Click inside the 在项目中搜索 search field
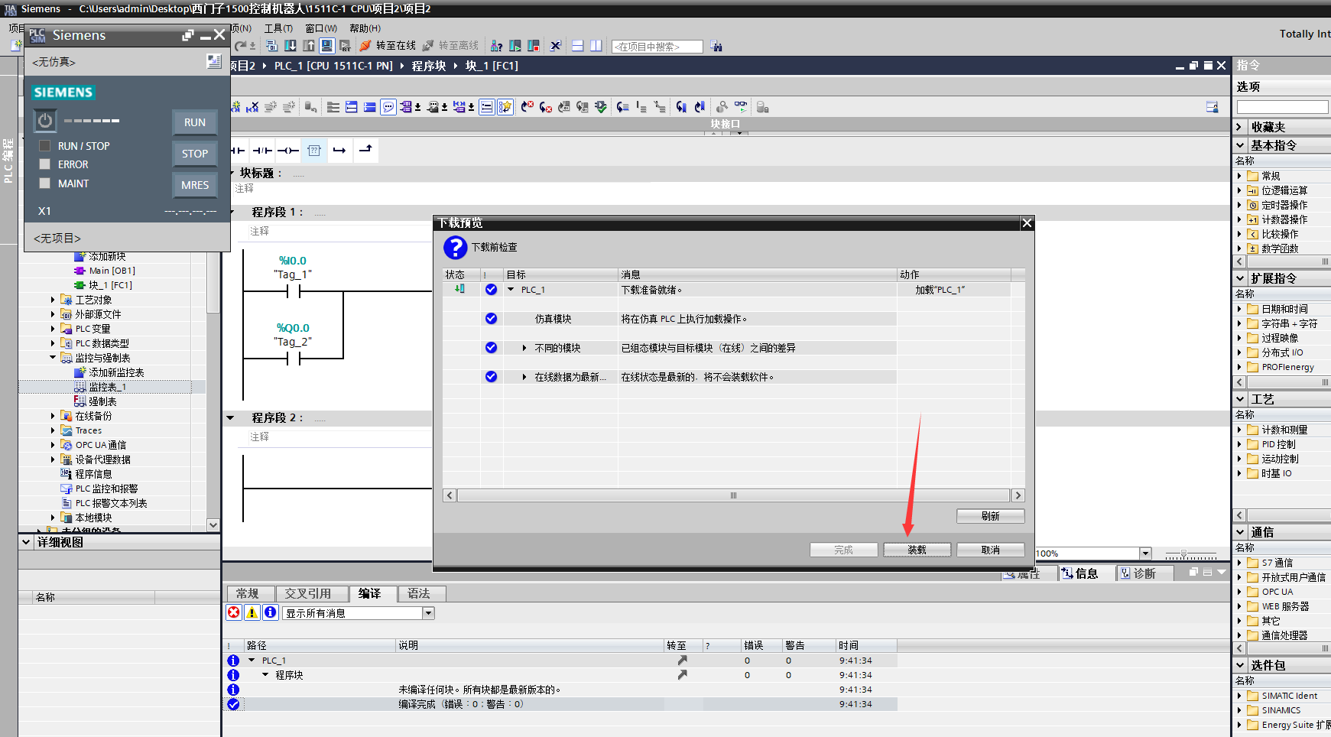 (x=656, y=46)
